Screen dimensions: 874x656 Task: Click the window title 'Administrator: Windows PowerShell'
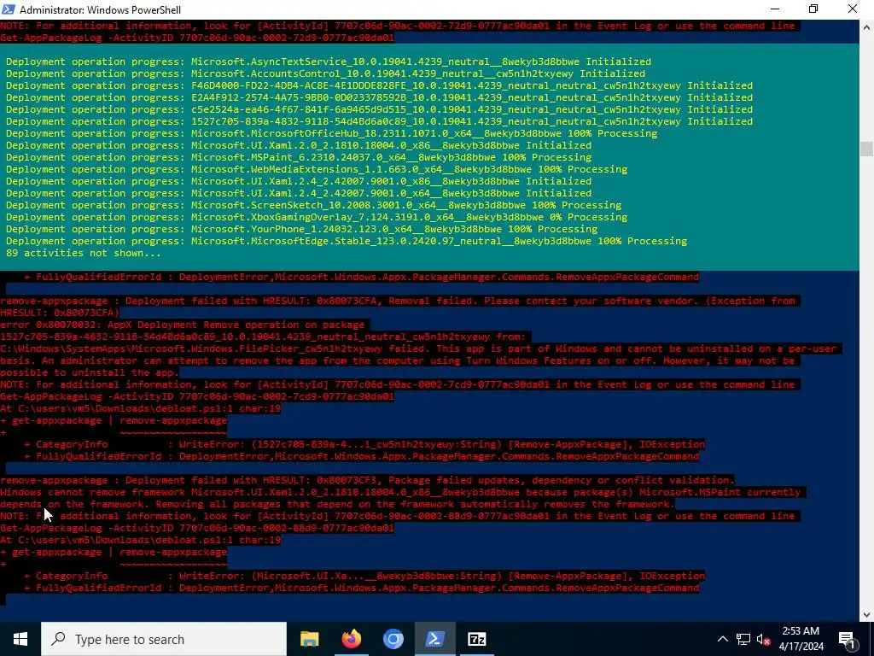(101, 9)
